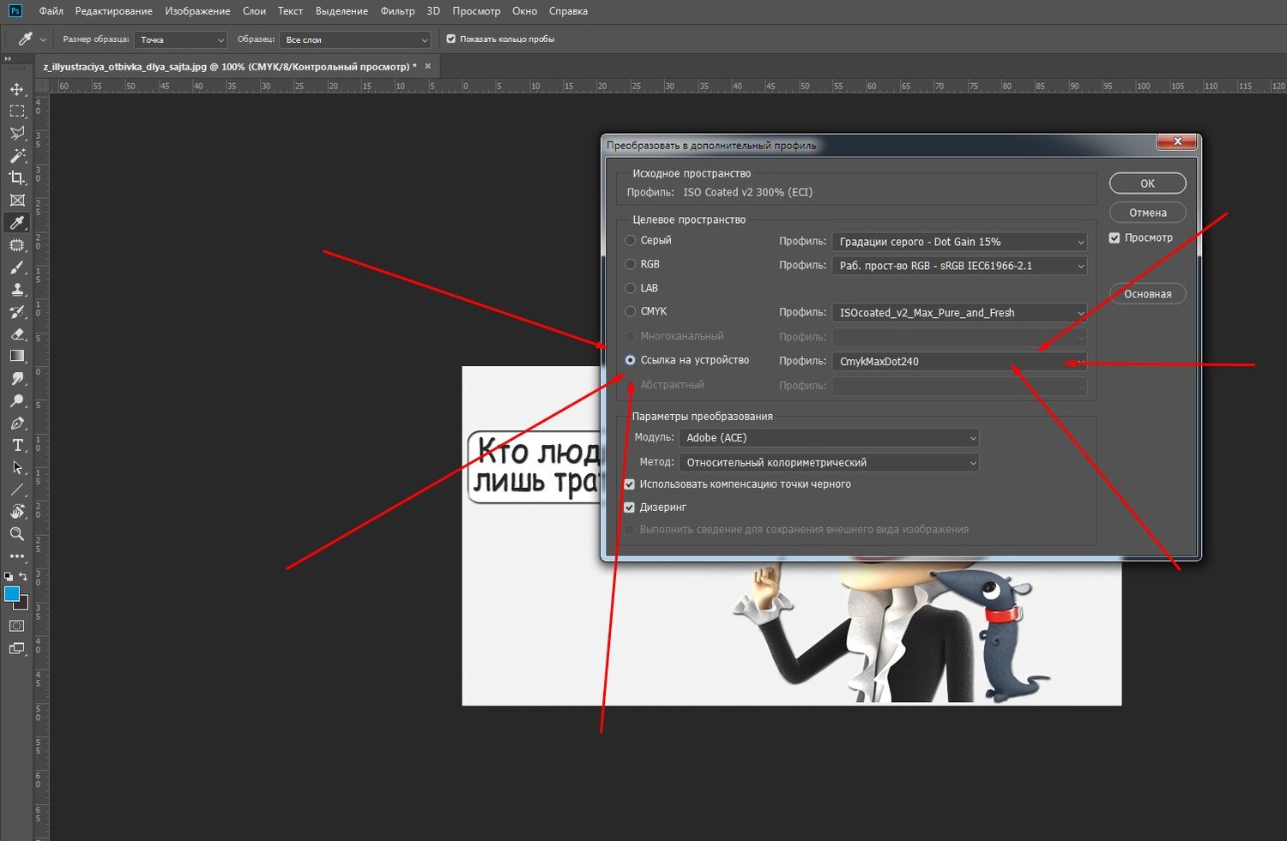Open the Фильтр menu

click(397, 11)
